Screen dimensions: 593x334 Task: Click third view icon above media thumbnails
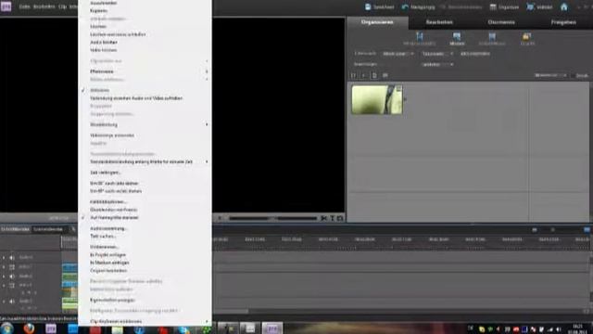click(374, 75)
